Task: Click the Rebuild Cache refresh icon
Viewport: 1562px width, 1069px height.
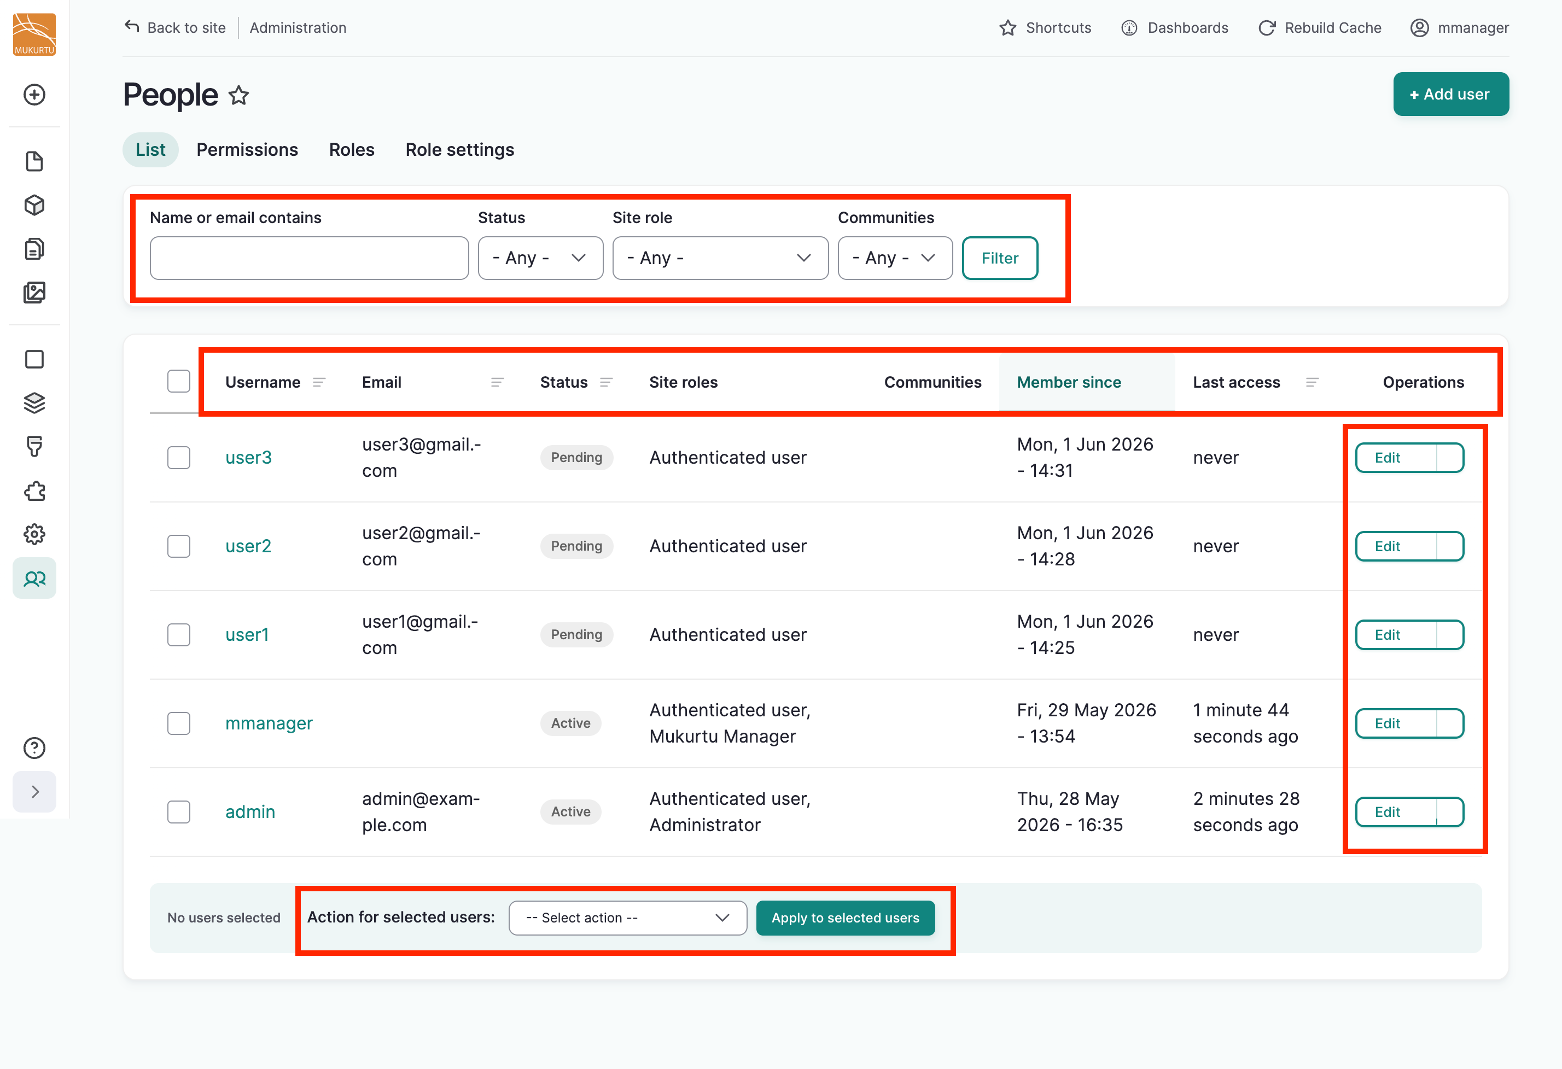Action: point(1267,27)
